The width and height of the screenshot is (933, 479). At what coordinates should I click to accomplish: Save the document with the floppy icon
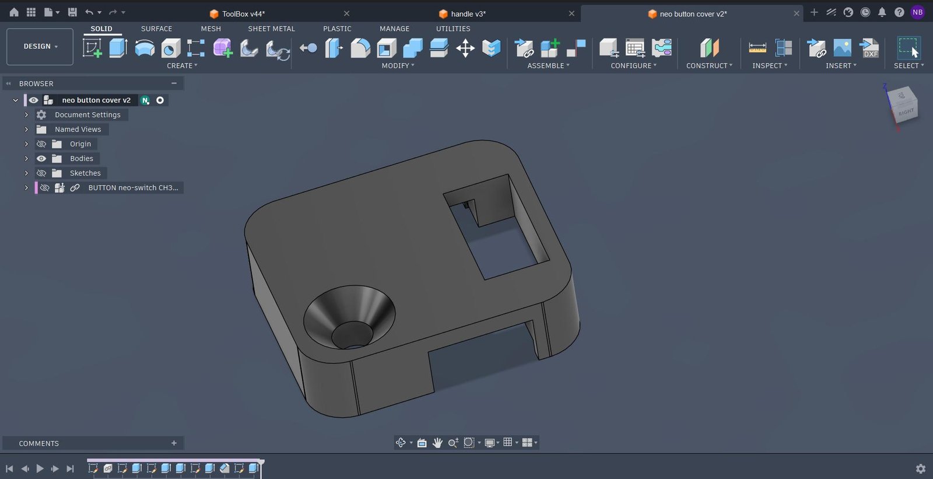click(72, 12)
